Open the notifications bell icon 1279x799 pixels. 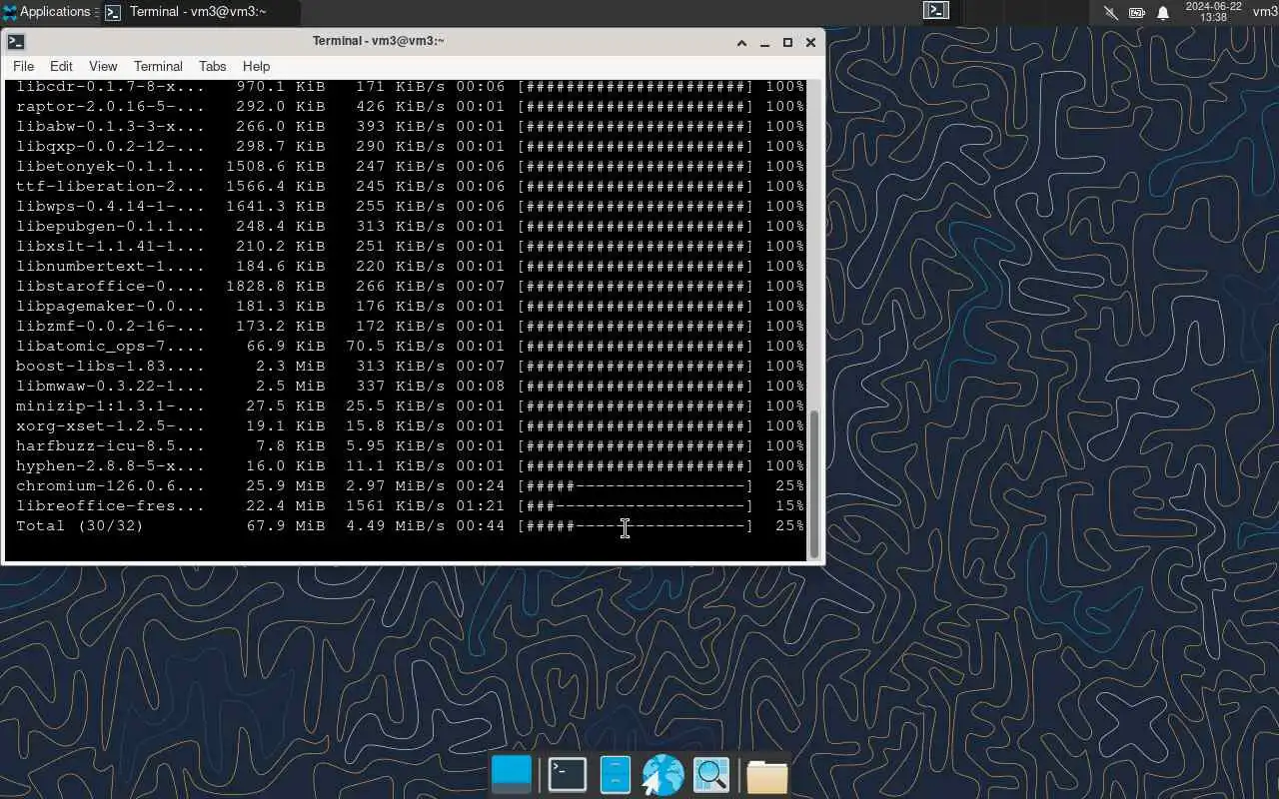coord(1163,13)
